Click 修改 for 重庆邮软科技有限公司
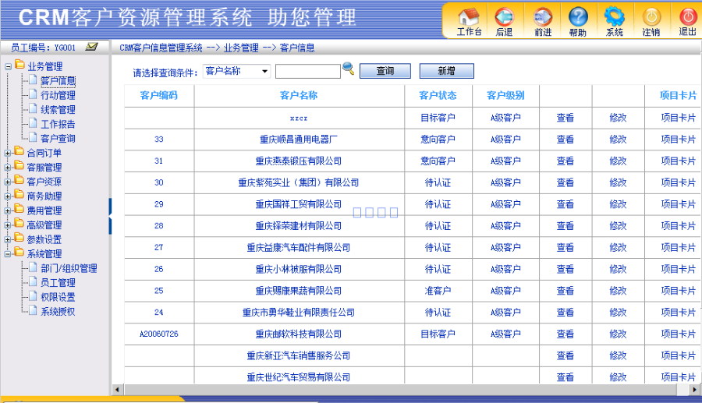702x403 pixels. [618, 334]
